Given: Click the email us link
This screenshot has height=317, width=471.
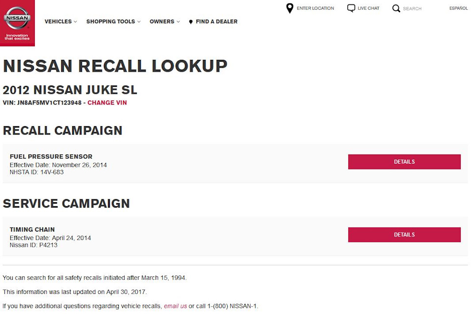Looking at the screenshot, I should point(175,306).
